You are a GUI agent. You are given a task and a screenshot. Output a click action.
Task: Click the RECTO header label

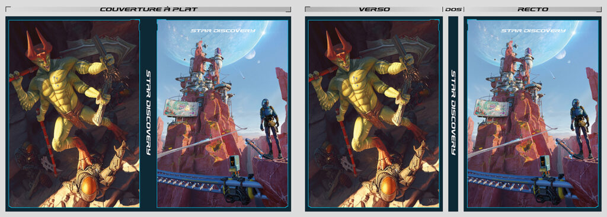(x=533, y=9)
